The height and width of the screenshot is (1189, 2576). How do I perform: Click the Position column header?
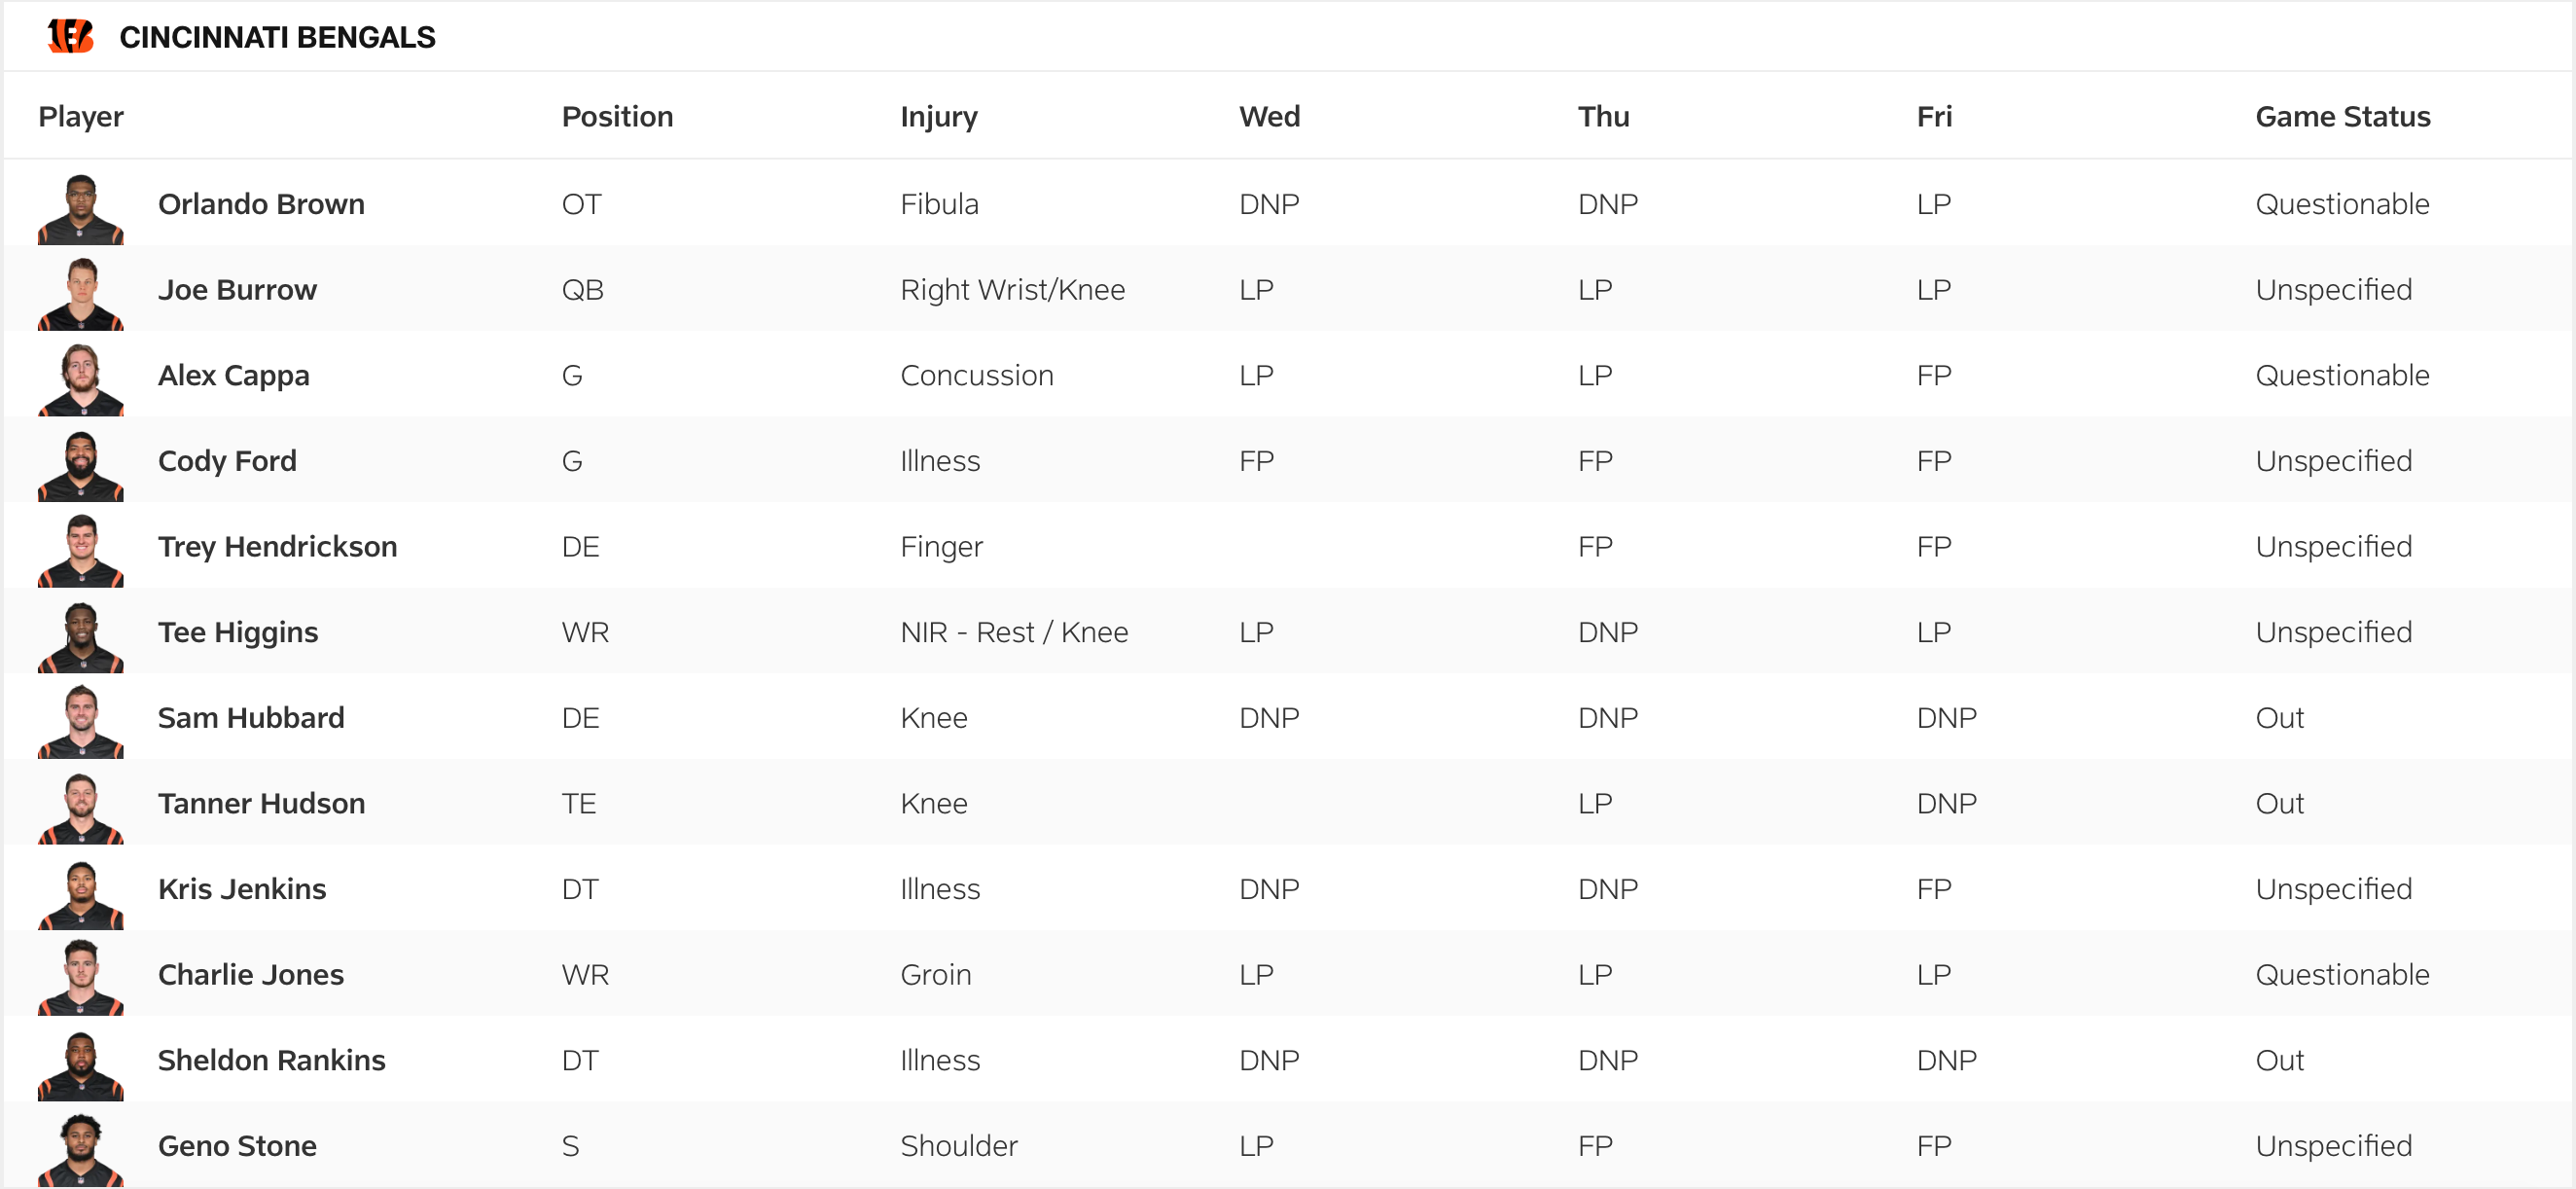pos(617,117)
